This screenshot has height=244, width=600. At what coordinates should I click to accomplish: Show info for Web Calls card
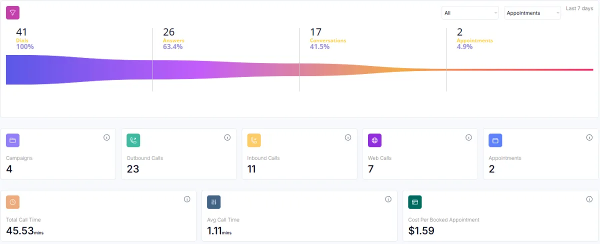pyautogui.click(x=468, y=137)
